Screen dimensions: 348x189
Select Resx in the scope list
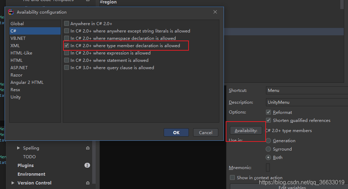tap(35, 90)
